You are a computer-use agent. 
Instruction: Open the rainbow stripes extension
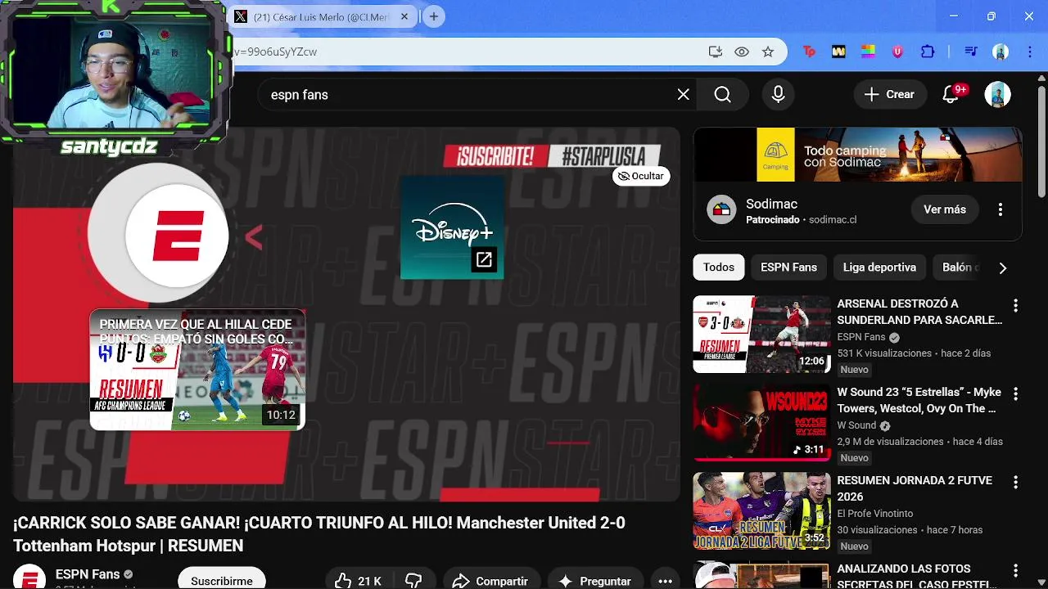click(868, 52)
